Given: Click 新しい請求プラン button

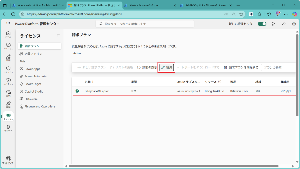Looking at the screenshot, I should [92, 67].
